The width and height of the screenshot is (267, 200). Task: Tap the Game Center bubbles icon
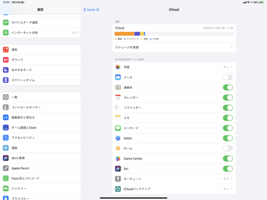pos(118,159)
